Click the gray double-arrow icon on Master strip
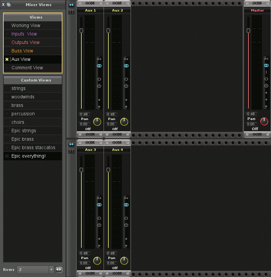 [266, 59]
